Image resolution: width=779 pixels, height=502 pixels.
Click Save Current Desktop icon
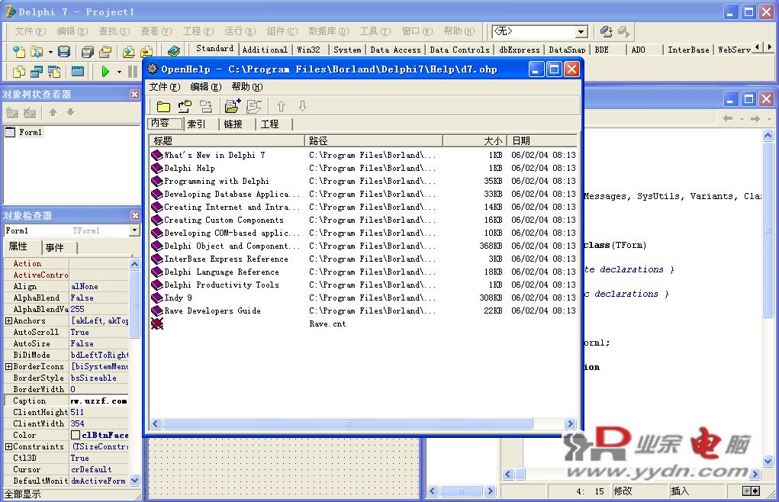point(606,32)
